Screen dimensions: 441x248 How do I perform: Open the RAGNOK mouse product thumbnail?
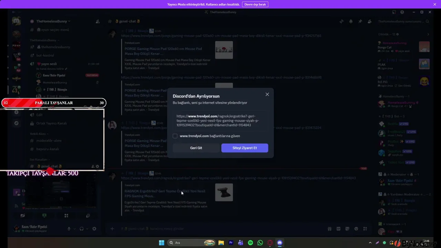(x=224, y=192)
